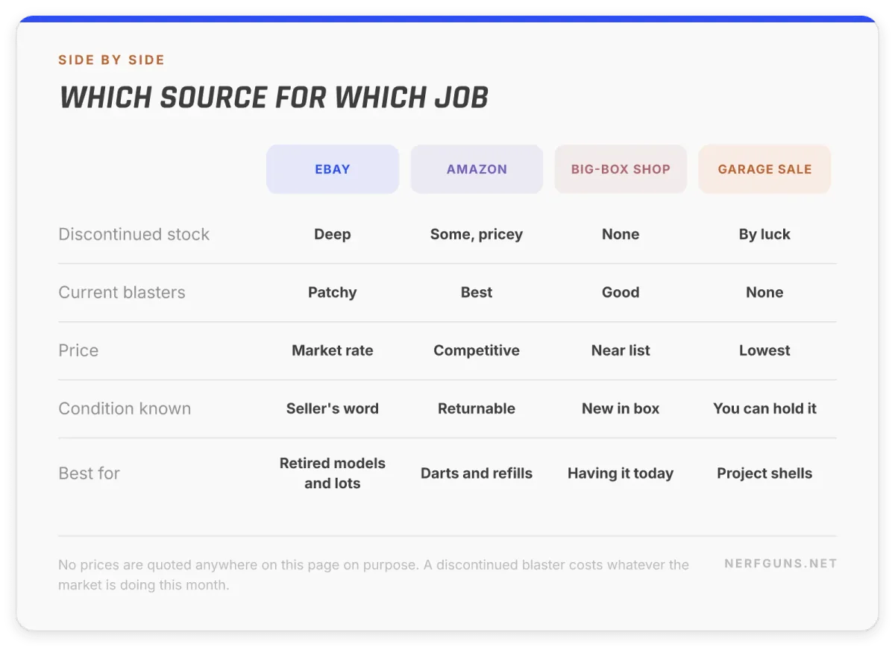Click the 'Near list' cell

tap(621, 350)
